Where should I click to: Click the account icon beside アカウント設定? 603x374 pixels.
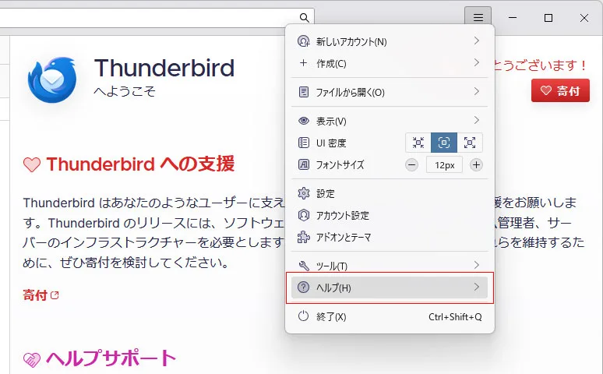coord(303,215)
